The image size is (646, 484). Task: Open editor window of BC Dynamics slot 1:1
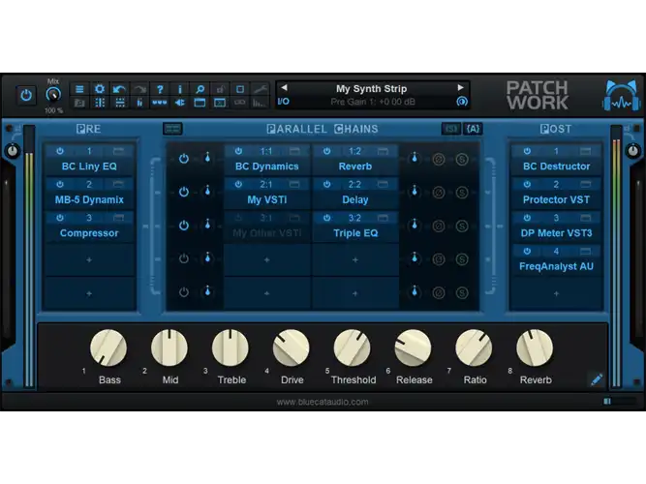tap(294, 151)
